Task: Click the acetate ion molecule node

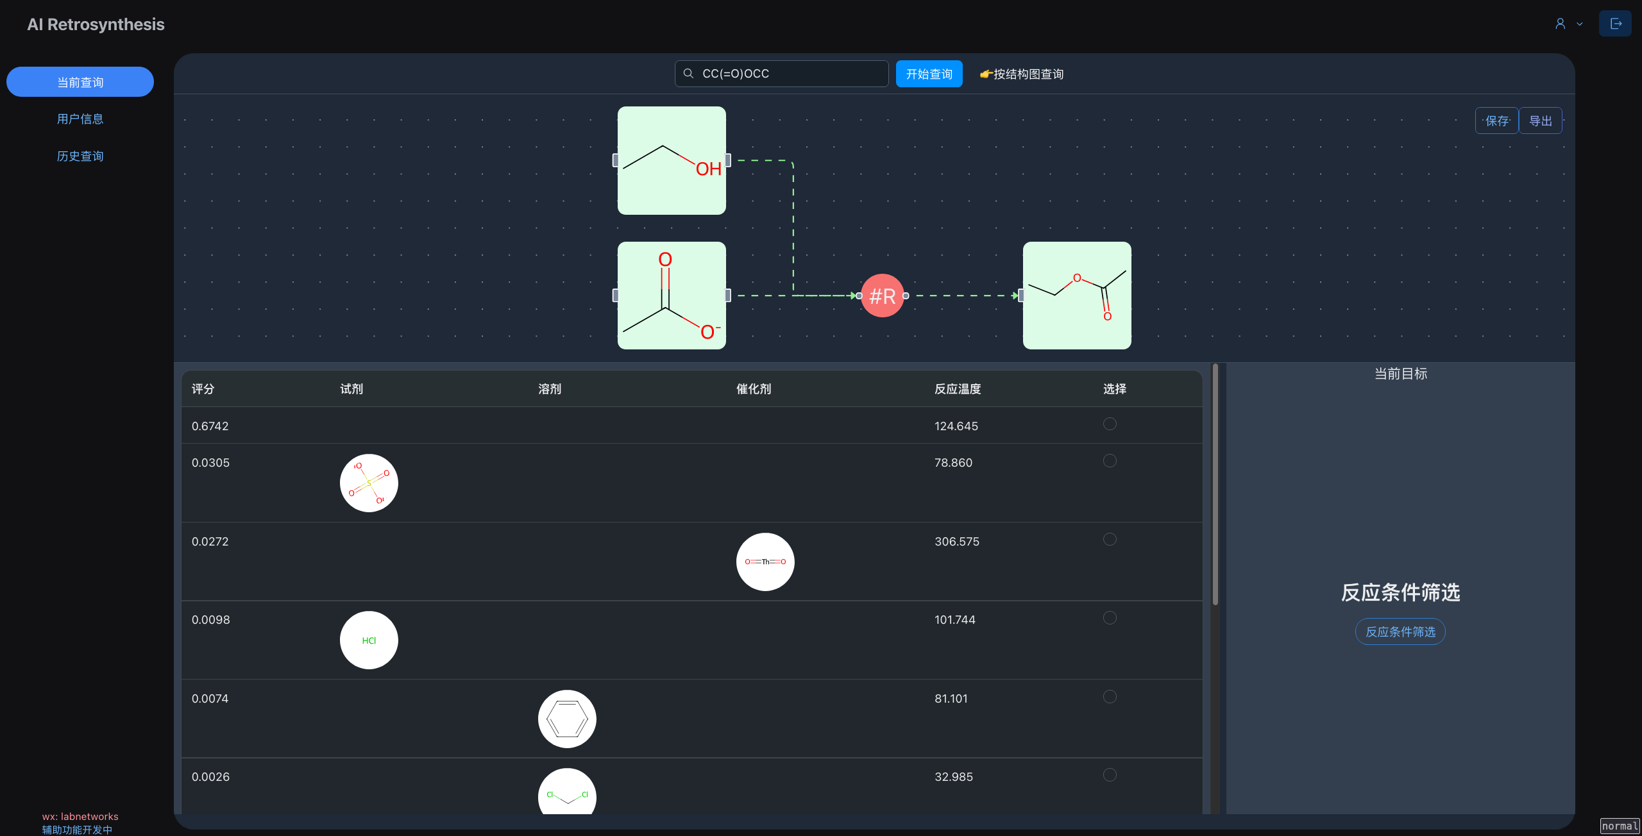Action: pyautogui.click(x=672, y=296)
